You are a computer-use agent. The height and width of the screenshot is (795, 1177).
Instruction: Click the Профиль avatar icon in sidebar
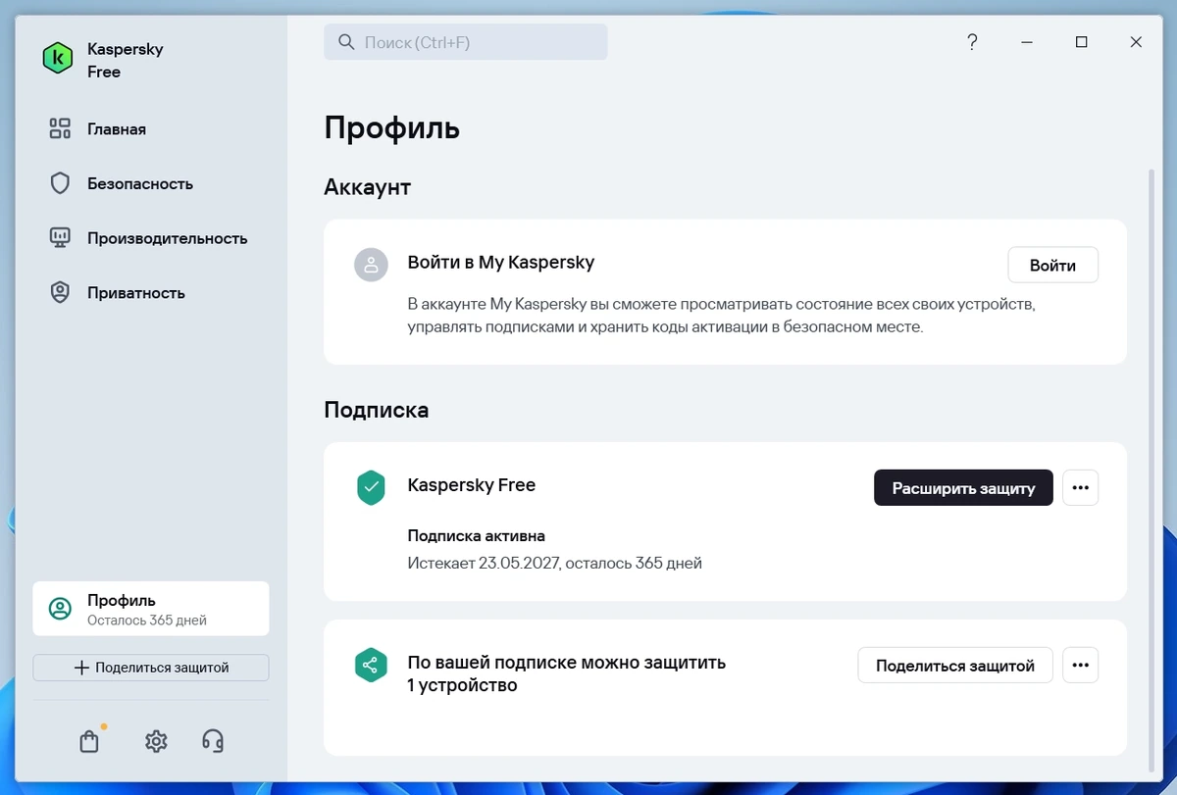click(60, 609)
